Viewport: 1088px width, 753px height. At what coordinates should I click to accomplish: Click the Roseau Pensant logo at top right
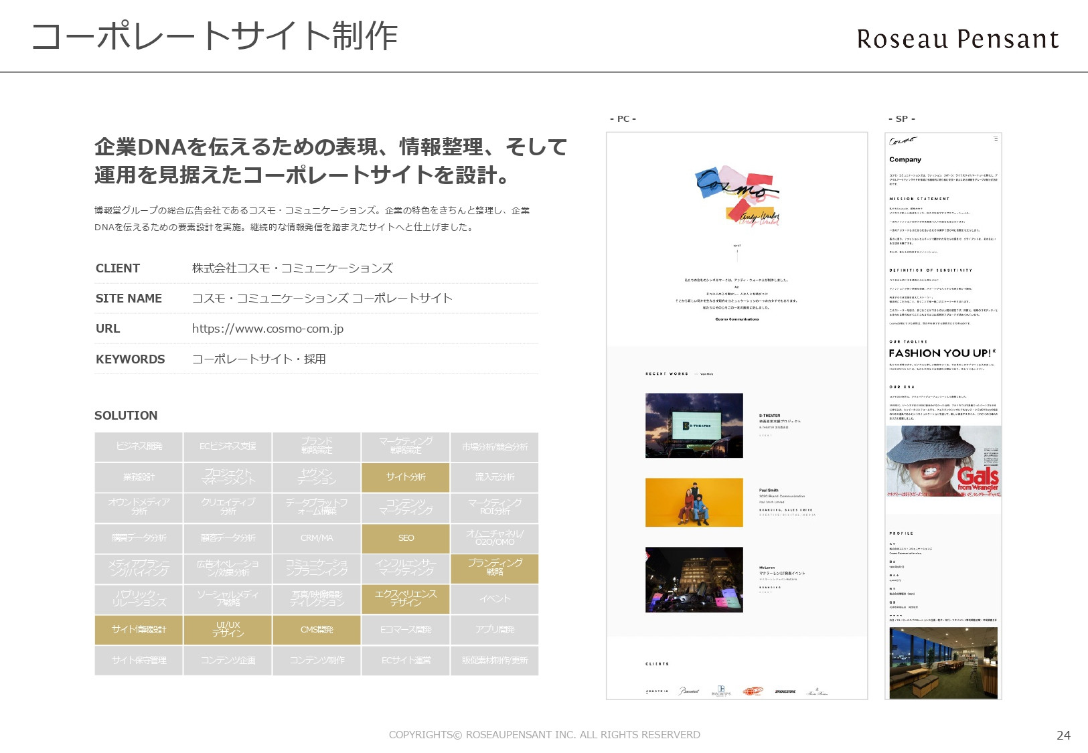click(956, 40)
